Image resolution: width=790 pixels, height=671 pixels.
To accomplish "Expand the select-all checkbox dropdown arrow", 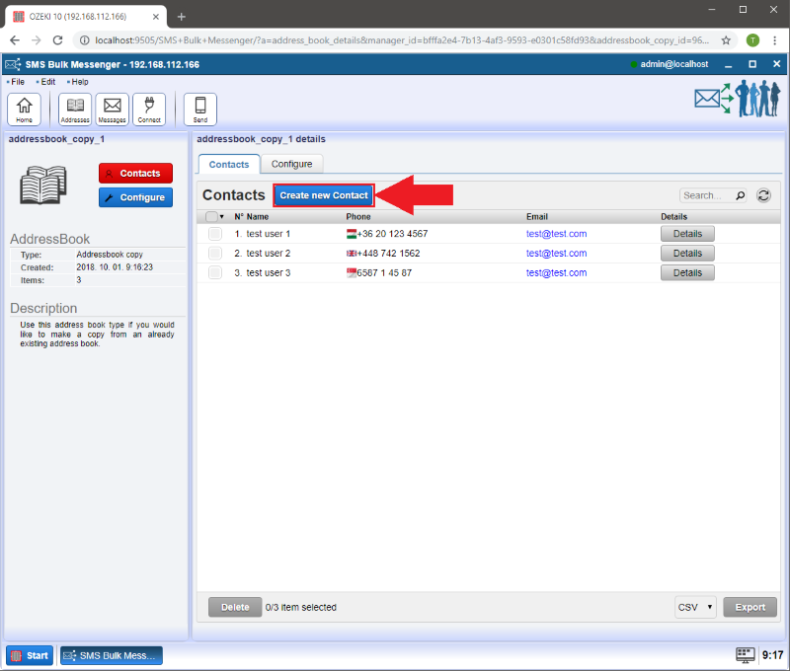I will [223, 217].
